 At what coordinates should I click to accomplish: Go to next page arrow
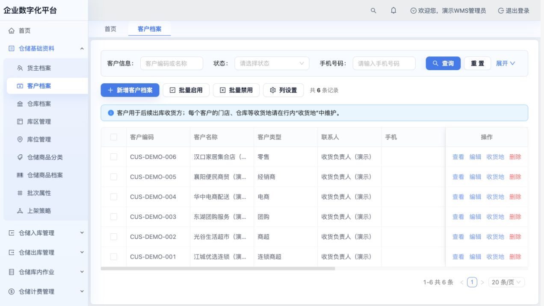(x=482, y=282)
